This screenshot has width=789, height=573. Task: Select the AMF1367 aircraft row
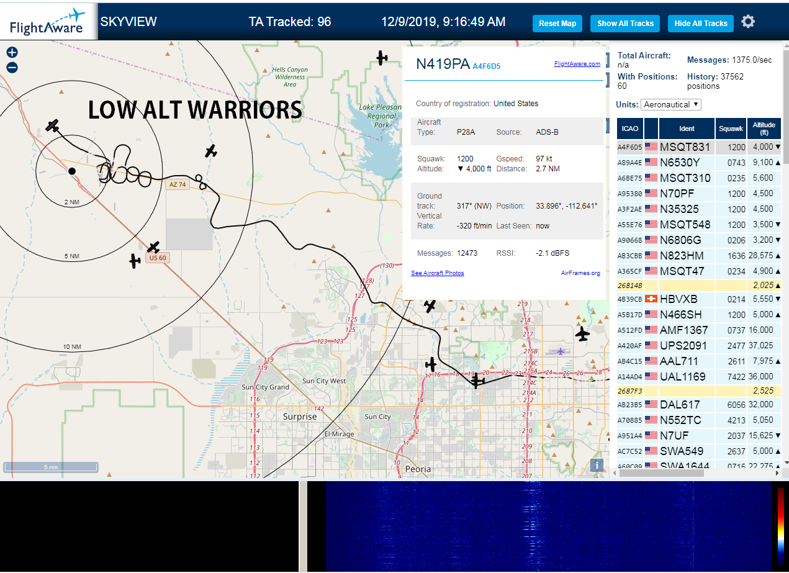(699, 330)
